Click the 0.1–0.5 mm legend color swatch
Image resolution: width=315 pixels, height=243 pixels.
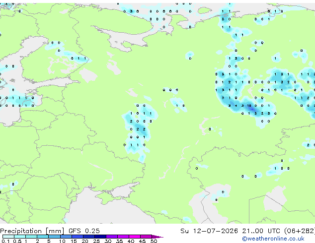pyautogui.click(x=8, y=237)
